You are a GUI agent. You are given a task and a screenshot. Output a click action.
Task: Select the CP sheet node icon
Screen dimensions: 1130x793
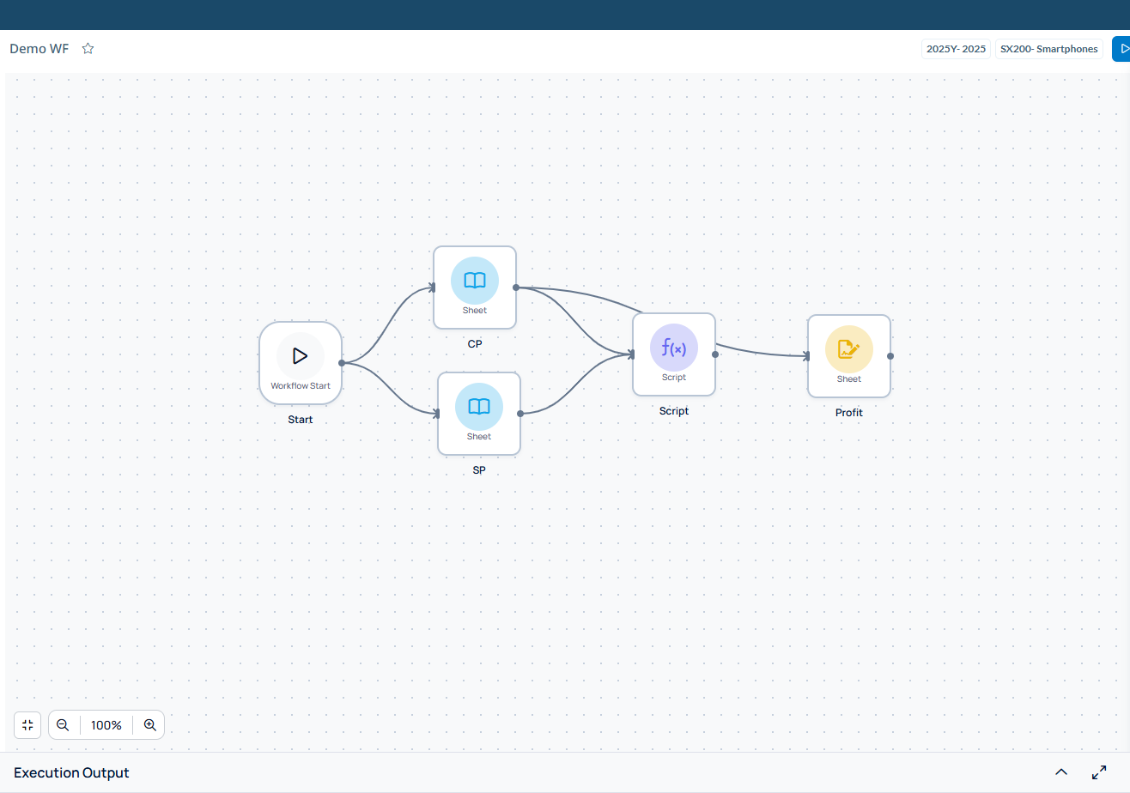[475, 280]
